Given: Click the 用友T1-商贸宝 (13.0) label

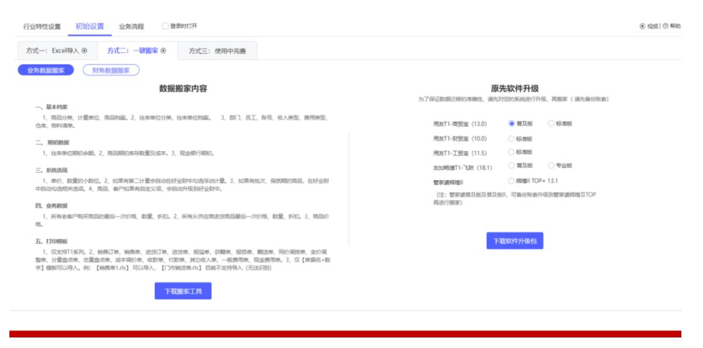Looking at the screenshot, I should [460, 124].
